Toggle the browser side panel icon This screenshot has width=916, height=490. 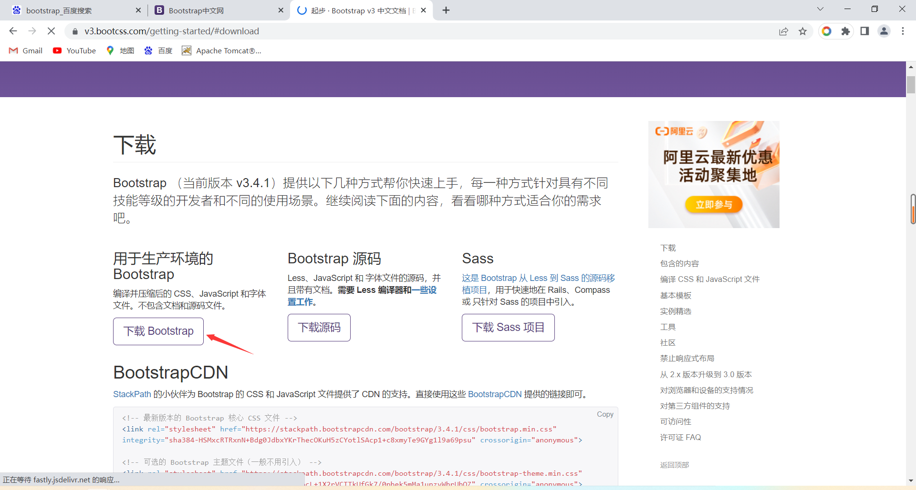click(864, 31)
